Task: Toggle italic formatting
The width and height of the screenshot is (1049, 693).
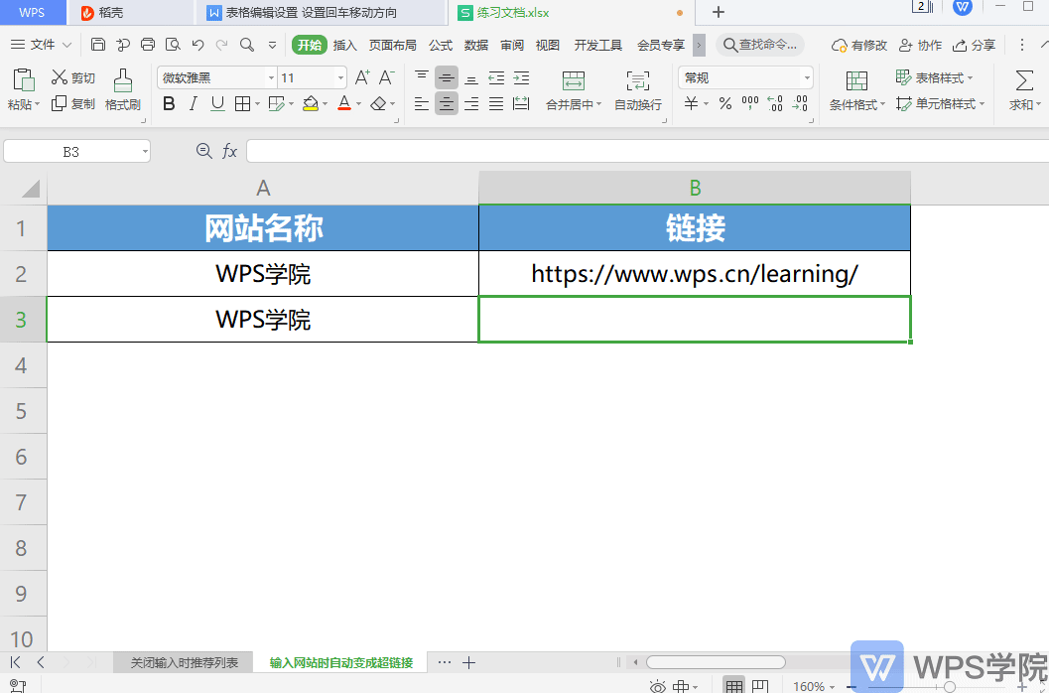Action: [194, 104]
